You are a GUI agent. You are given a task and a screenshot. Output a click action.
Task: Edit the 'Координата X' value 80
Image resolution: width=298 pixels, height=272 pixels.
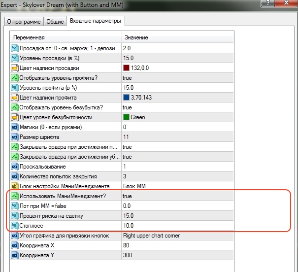(x=126, y=245)
